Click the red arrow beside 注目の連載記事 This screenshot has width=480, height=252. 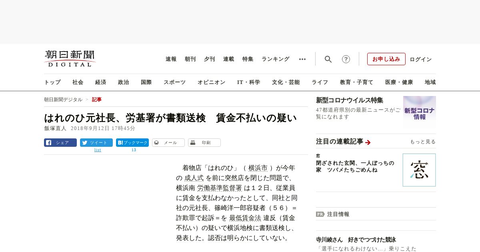(x=368, y=142)
